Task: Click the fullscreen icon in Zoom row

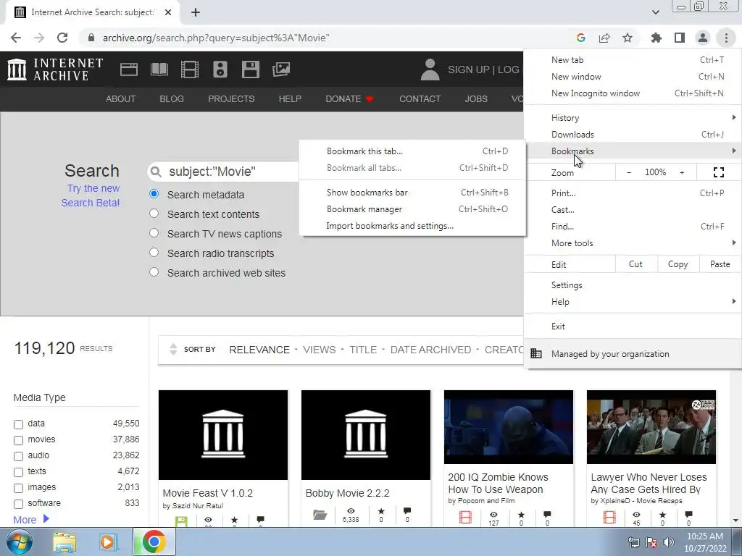Action: coord(718,172)
